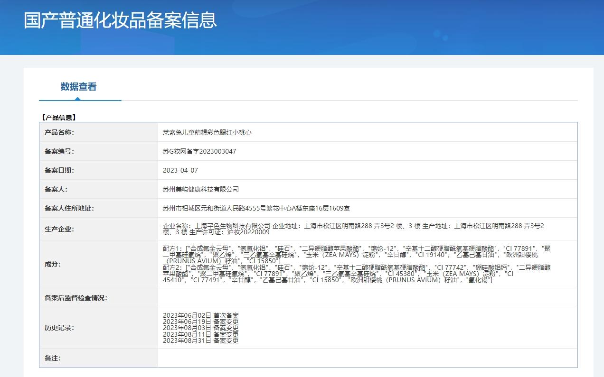
Task: Select the product name 莱索兔儿童萌想彩色腮红小桃心
Action: 207,133
